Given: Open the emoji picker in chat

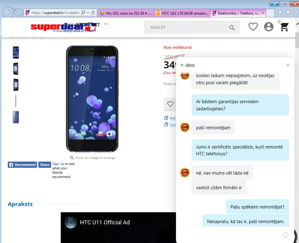Looking at the screenshot, I should (285, 235).
